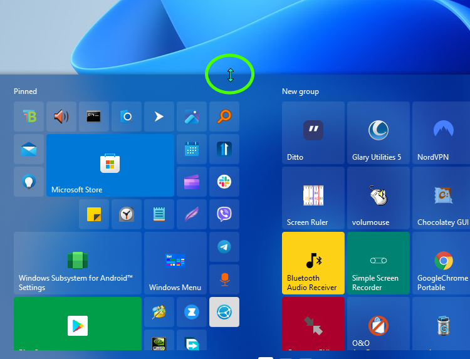Launch the magic wand with stars tile

point(159,312)
